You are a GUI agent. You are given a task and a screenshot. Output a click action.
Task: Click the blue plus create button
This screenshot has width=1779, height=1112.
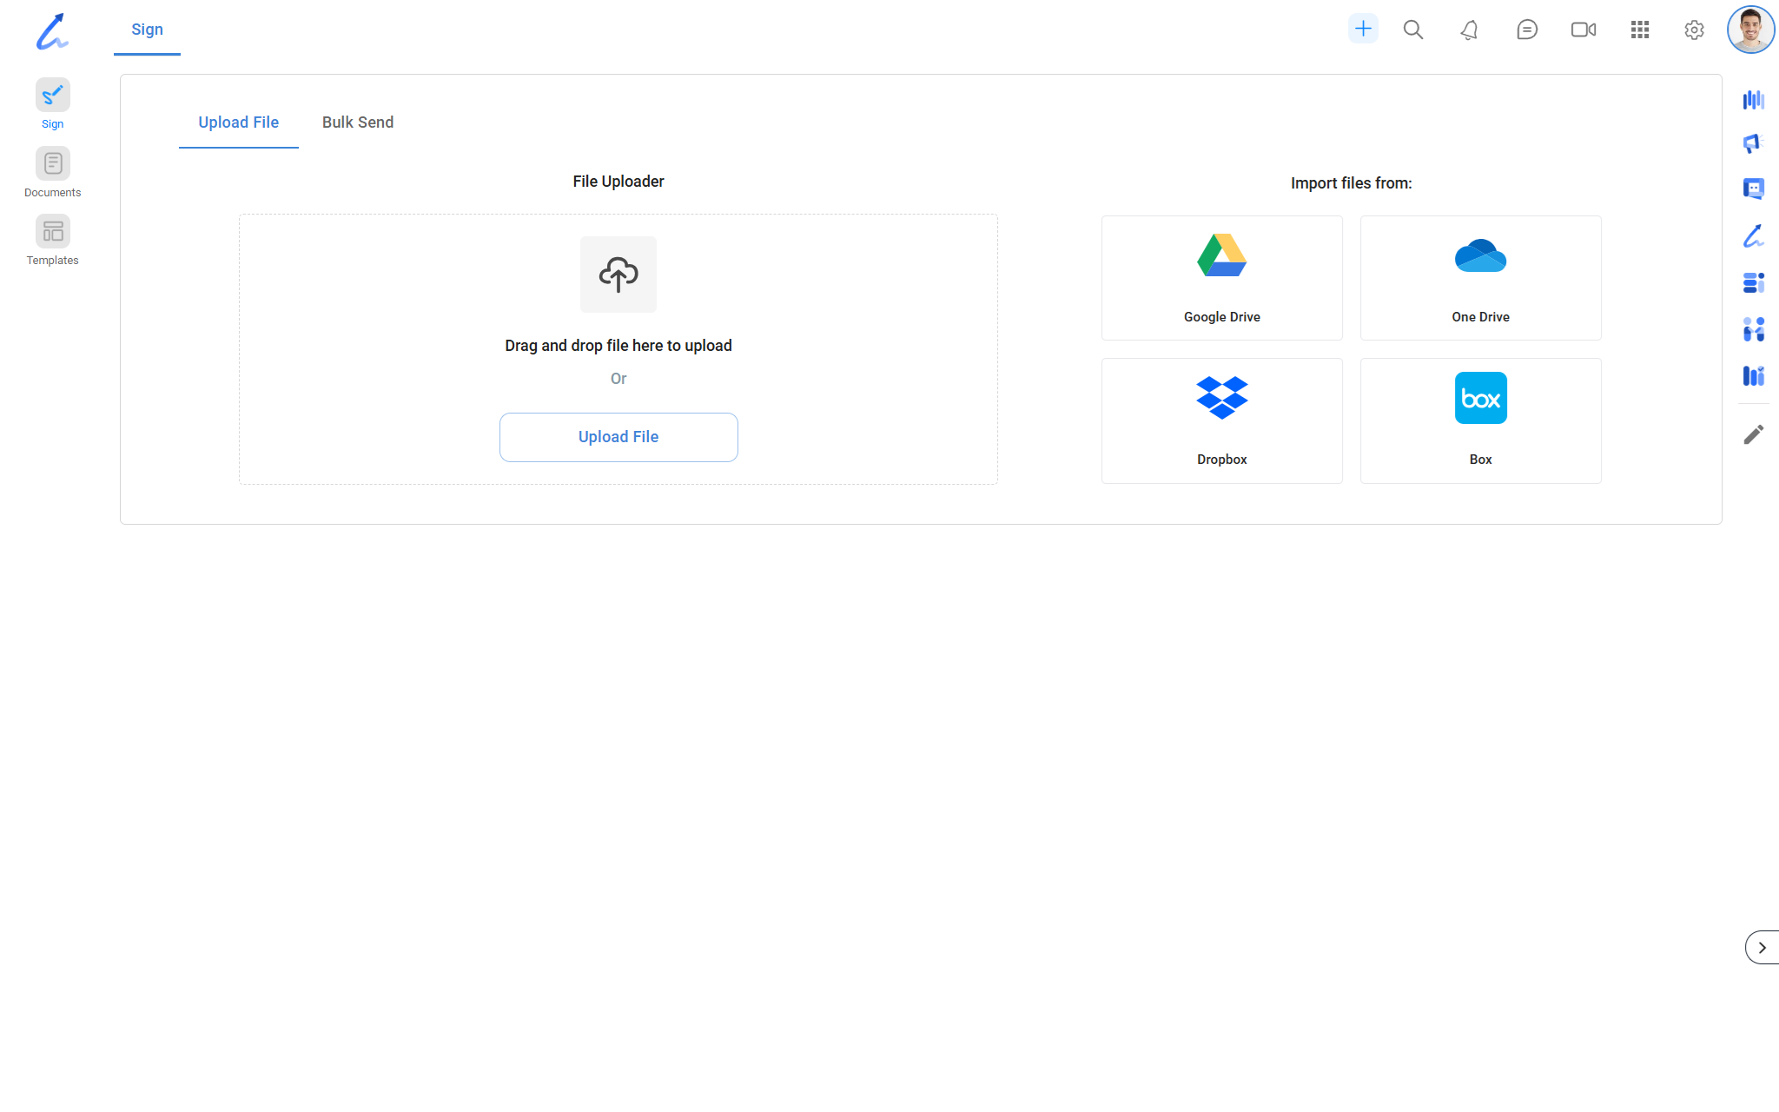tap(1363, 29)
